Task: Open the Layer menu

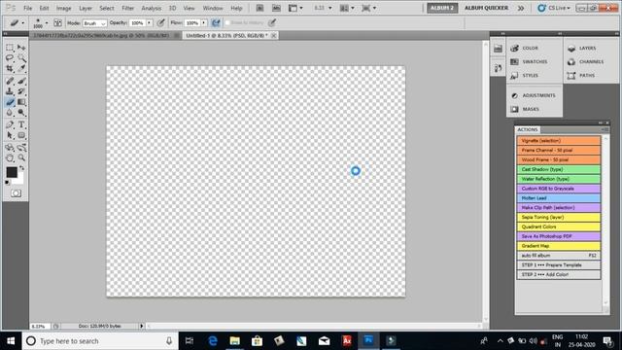Action: pos(86,8)
